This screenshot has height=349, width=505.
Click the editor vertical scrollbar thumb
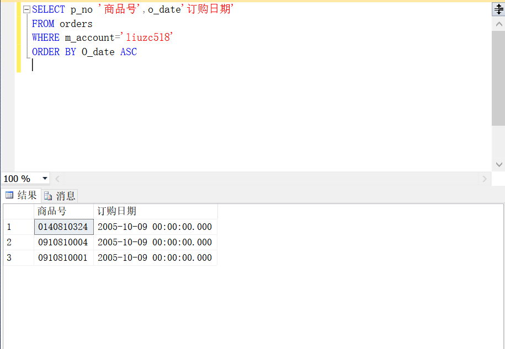[x=498, y=78]
